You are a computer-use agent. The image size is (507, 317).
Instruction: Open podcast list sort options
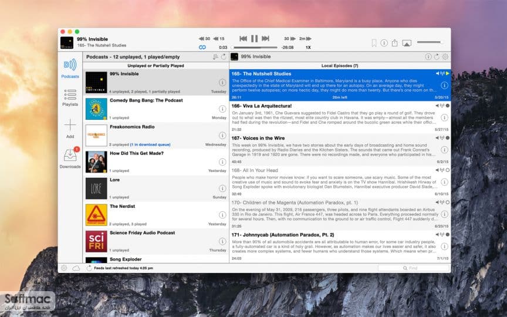tap(215, 57)
